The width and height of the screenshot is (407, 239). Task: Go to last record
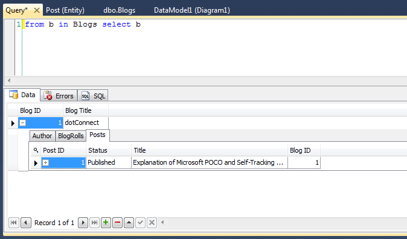94,223
